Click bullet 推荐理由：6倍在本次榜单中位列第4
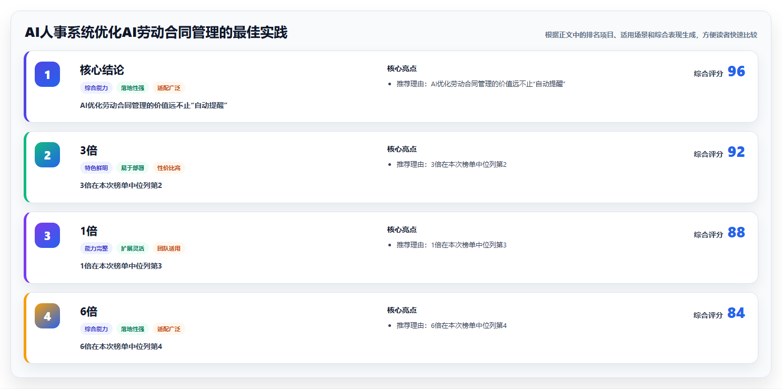782x389 pixels. pos(452,326)
